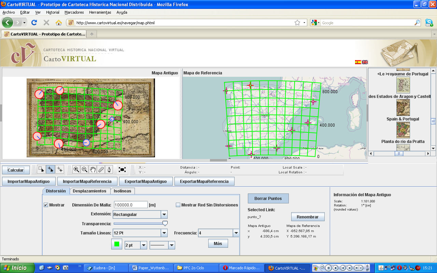Activate the zoom in magnifier tool

point(76,169)
